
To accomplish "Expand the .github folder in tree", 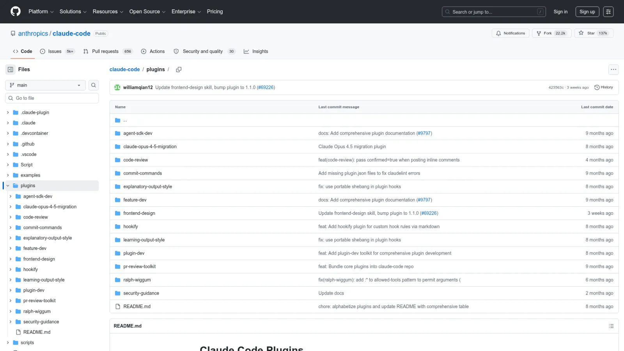I will pyautogui.click(x=8, y=144).
